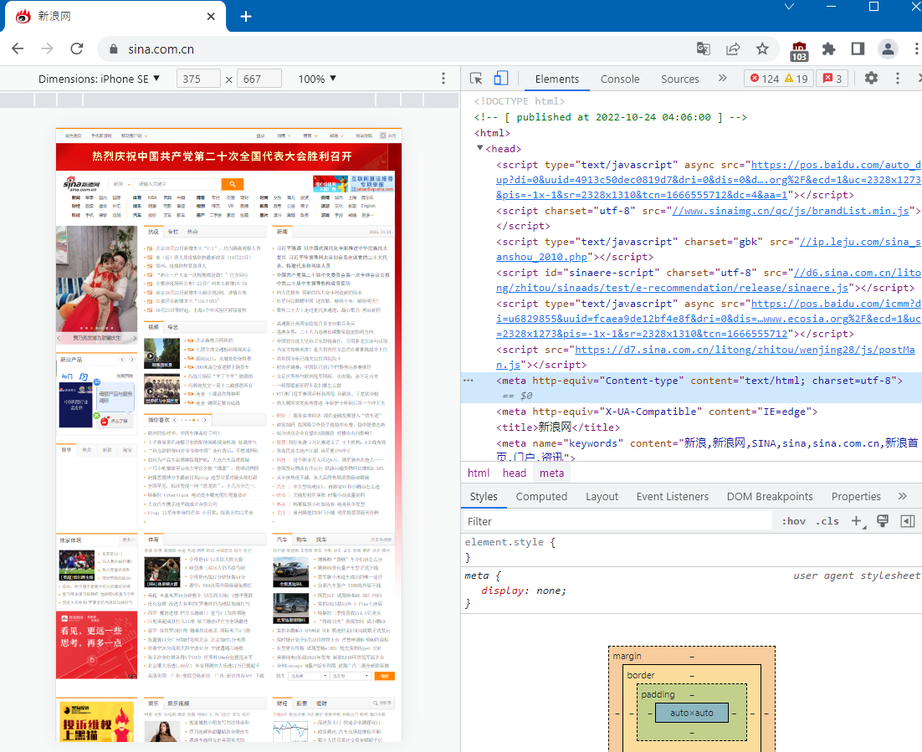This screenshot has height=752, width=922.
Task: Open the Event Listeners tab
Action: tap(672, 497)
